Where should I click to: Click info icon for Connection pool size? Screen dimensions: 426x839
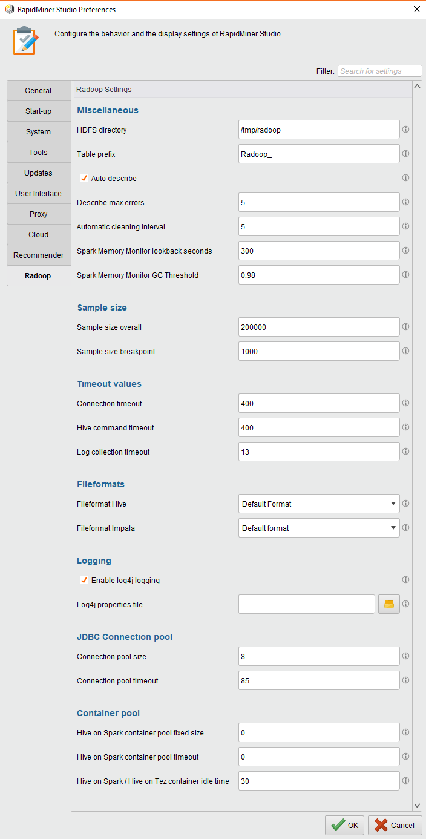pyautogui.click(x=406, y=656)
